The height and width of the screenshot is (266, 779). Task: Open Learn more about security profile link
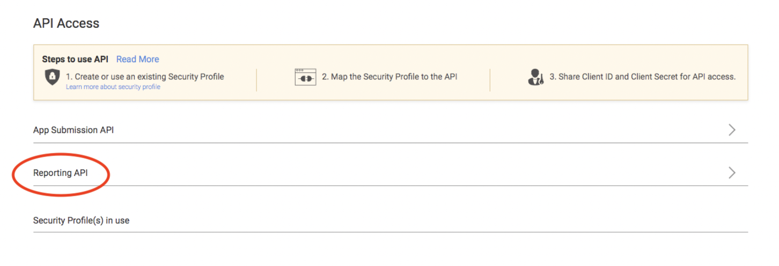[113, 86]
